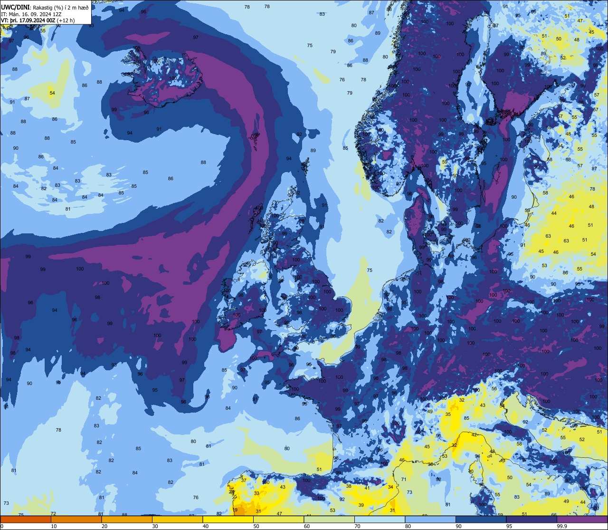Screen dimensions: 608x530
Task: Click the legend tick label '95'
Action: pos(509,526)
